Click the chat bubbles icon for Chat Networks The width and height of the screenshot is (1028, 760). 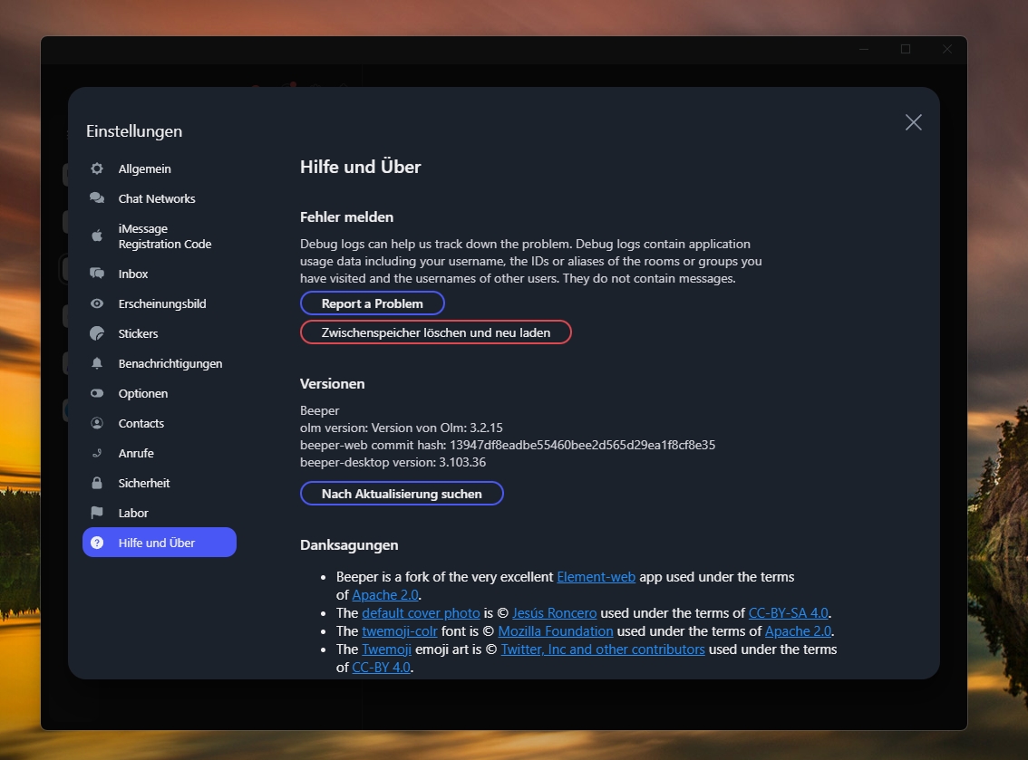(97, 197)
